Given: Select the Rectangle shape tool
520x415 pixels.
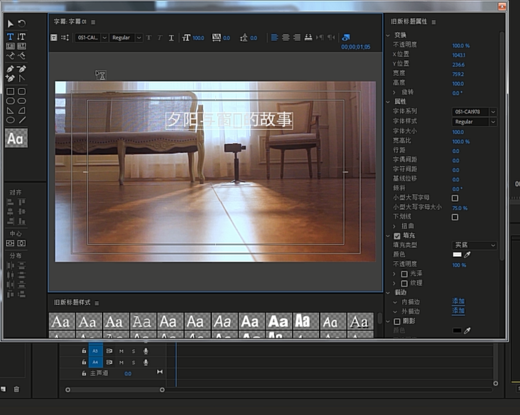Looking at the screenshot, I should click(10, 91).
